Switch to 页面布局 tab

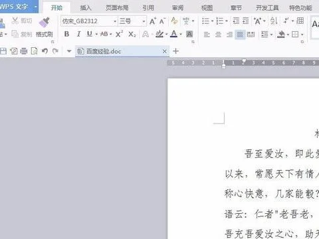coord(117,8)
